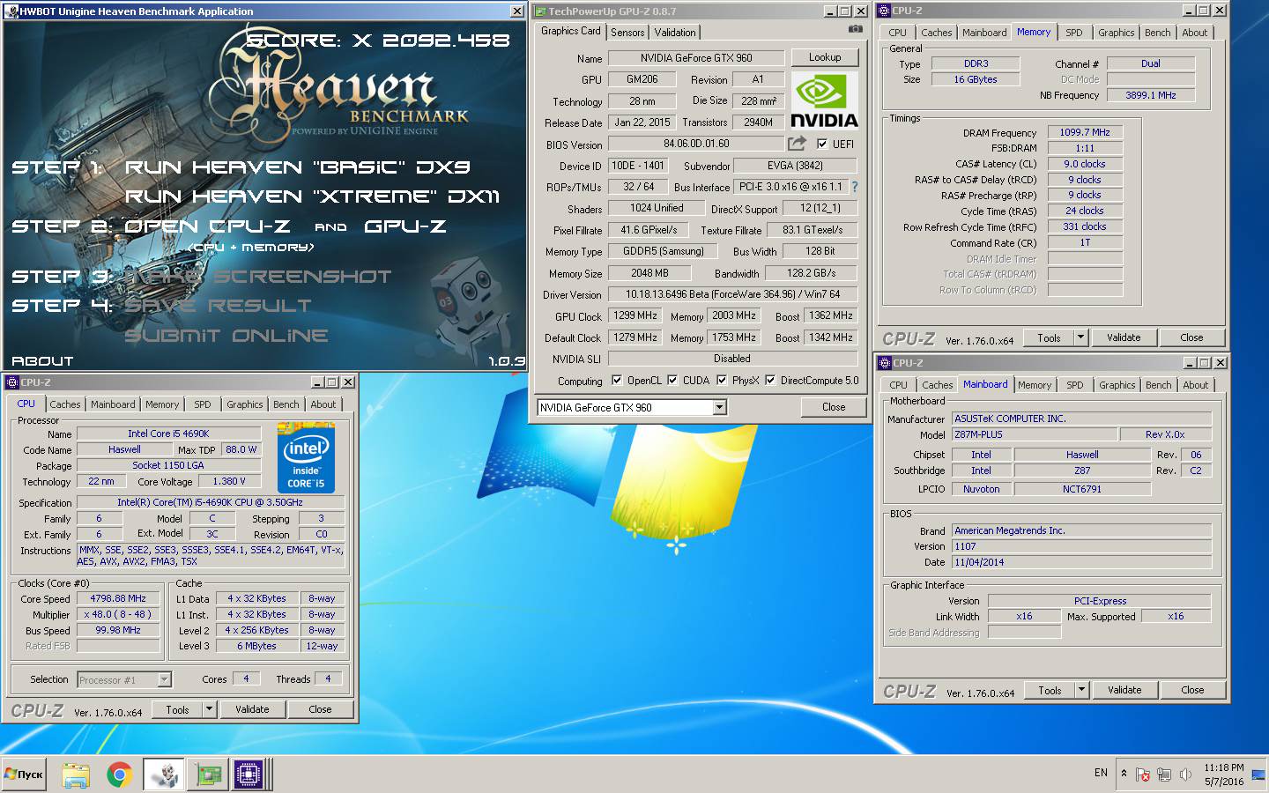
Task: Click Validate in CPU-Z Mainboard window
Action: (x=1124, y=690)
